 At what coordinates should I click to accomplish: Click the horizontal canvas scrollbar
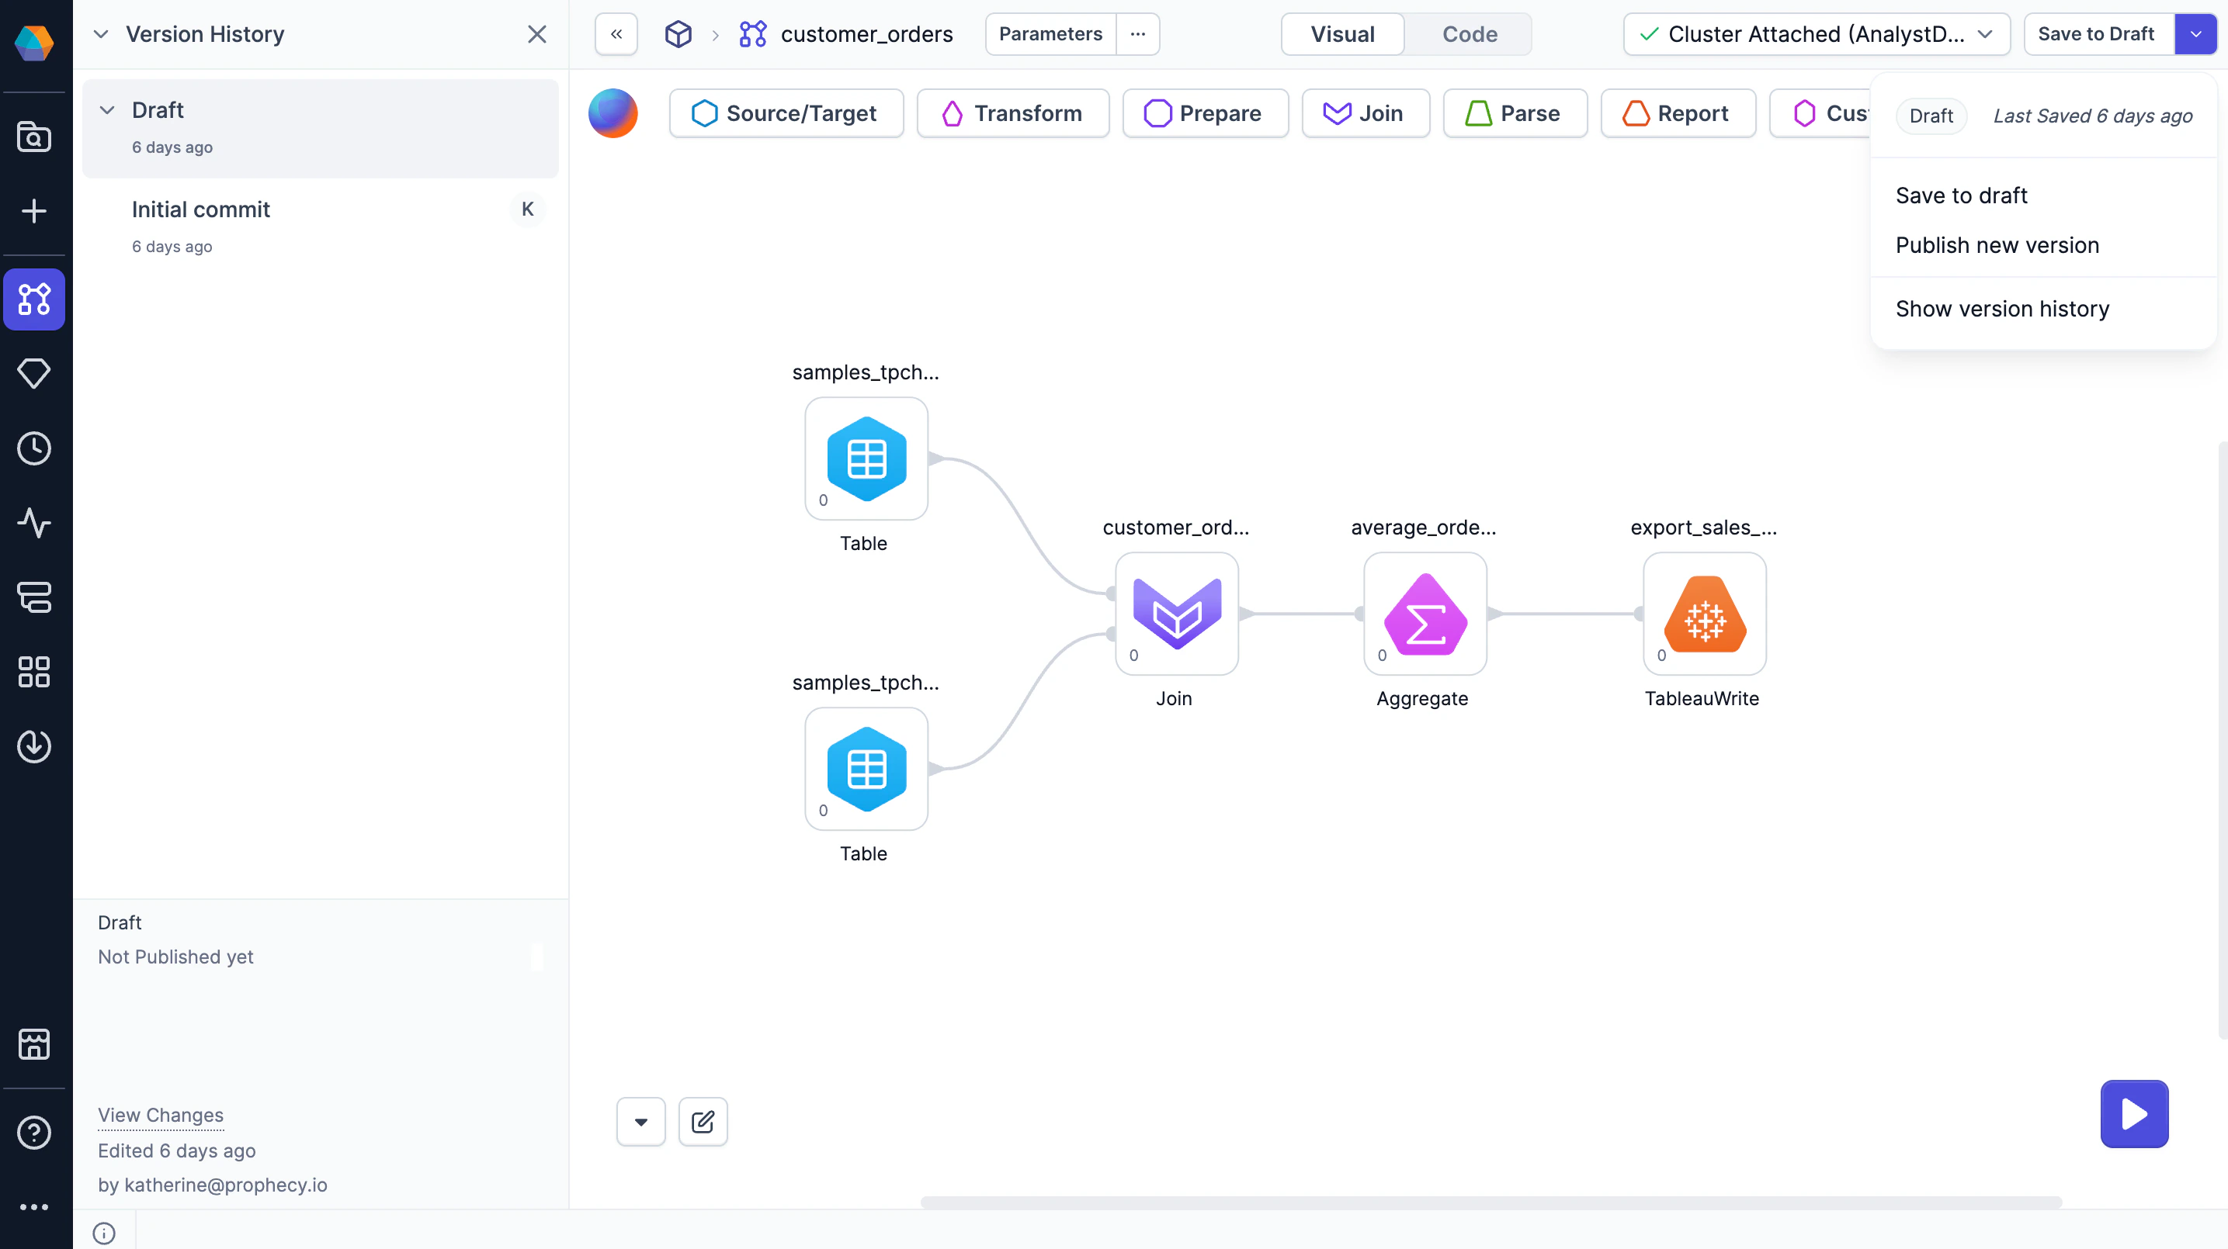[1490, 1202]
